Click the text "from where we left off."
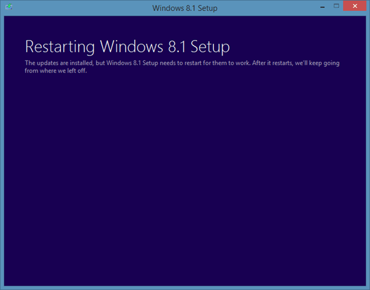Viewport: 370px width, 290px height. click(56, 71)
